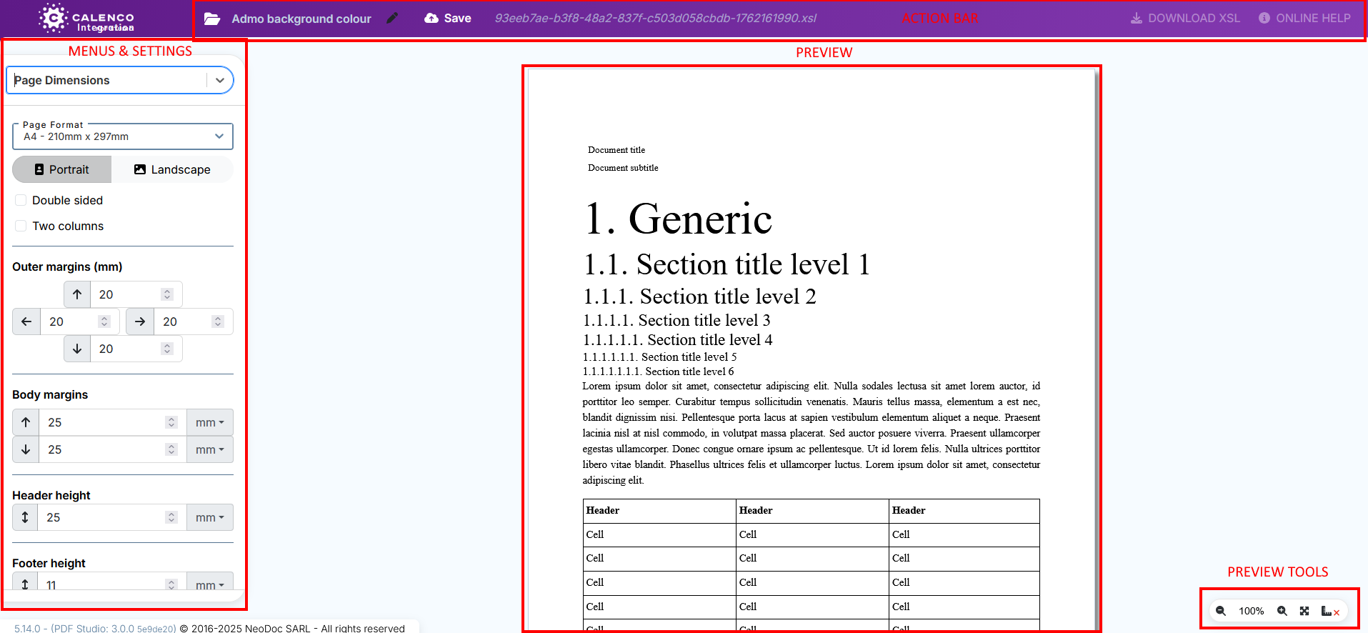
Task: Expand the Page Format A4 dropdown
Action: pos(219,136)
